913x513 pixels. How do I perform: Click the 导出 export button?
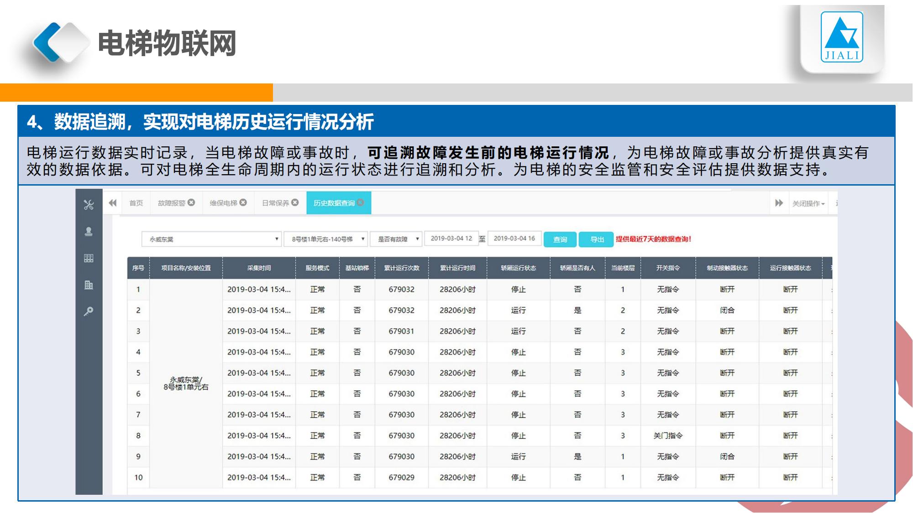click(x=597, y=239)
